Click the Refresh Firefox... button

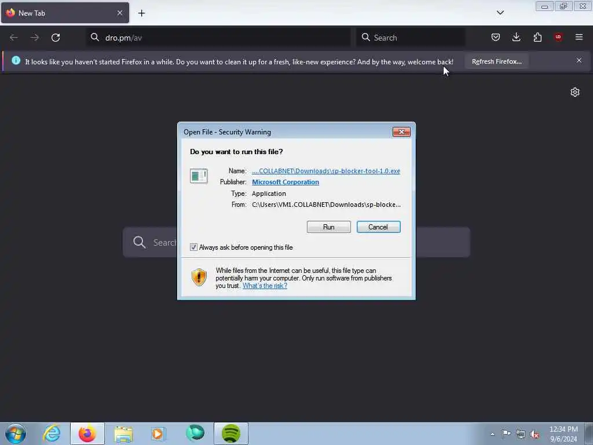coord(496,61)
